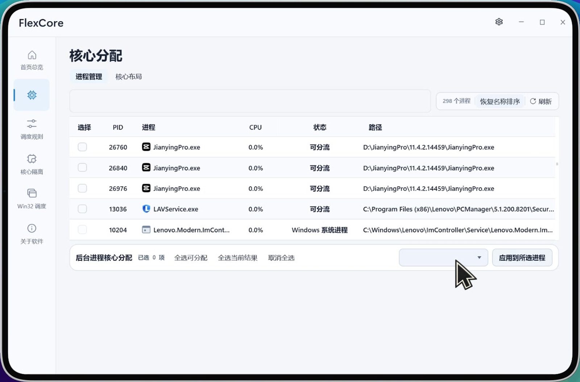
Task: Open 关于软件 info icon
Action: 32,228
